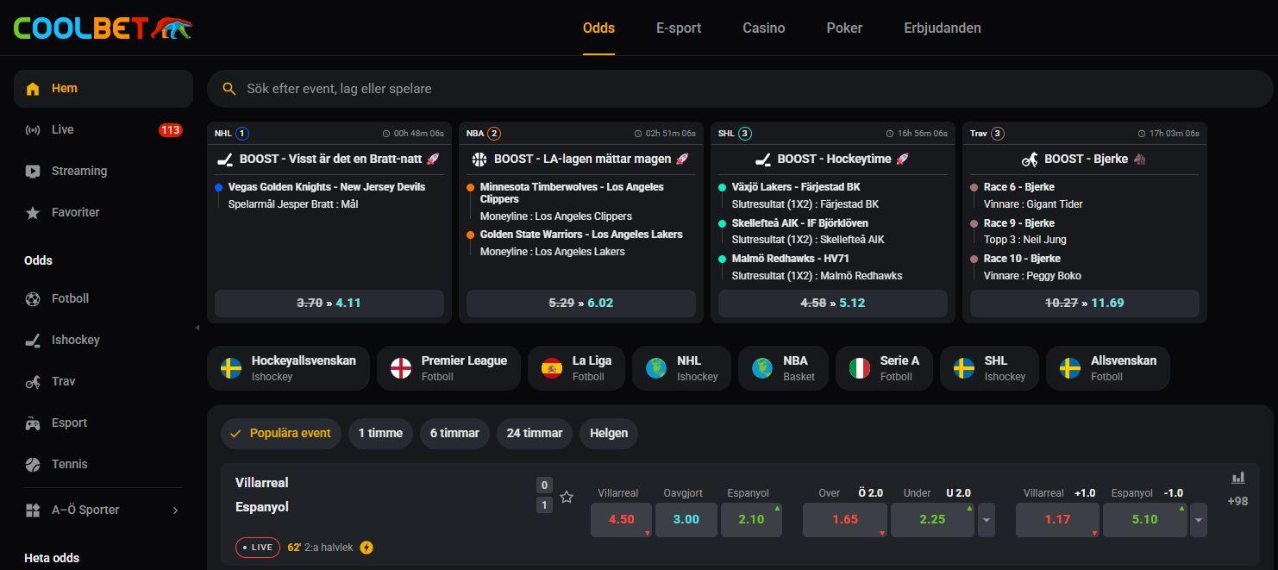
Task: Click the 'Malmö Redhawks - HV71' row
Action: click(x=791, y=259)
